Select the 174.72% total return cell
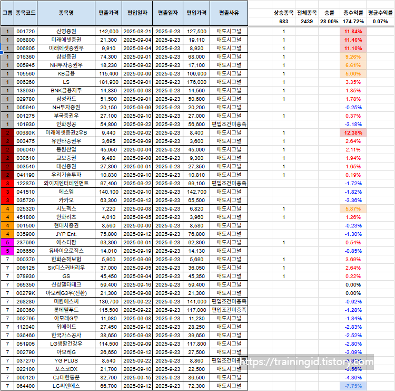Screen dimensions: 395x391 353,22
